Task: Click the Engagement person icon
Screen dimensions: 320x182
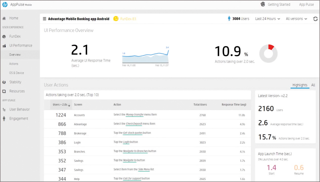Action: click(x=4, y=119)
